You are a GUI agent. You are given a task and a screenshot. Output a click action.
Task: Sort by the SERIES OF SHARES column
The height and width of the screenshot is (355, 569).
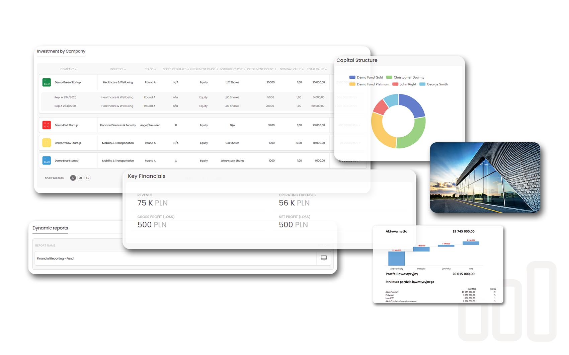[176, 69]
